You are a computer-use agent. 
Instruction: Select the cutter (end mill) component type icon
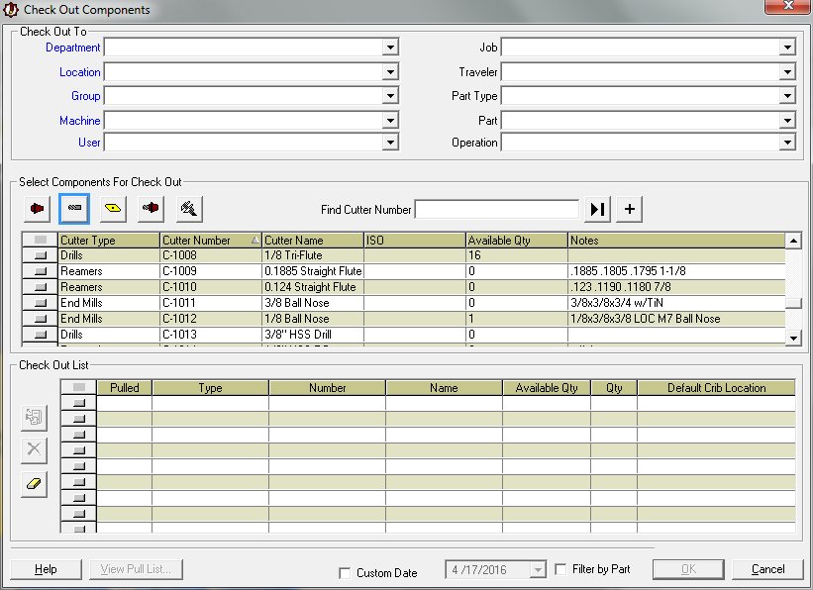tap(74, 209)
